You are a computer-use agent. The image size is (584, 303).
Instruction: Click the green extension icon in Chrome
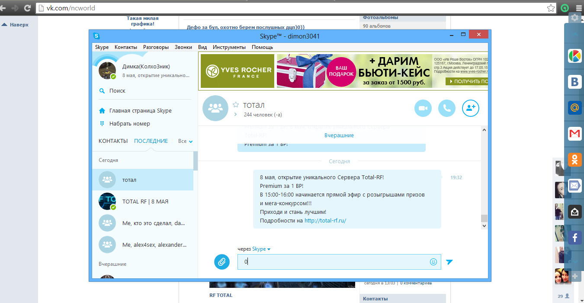(x=564, y=8)
